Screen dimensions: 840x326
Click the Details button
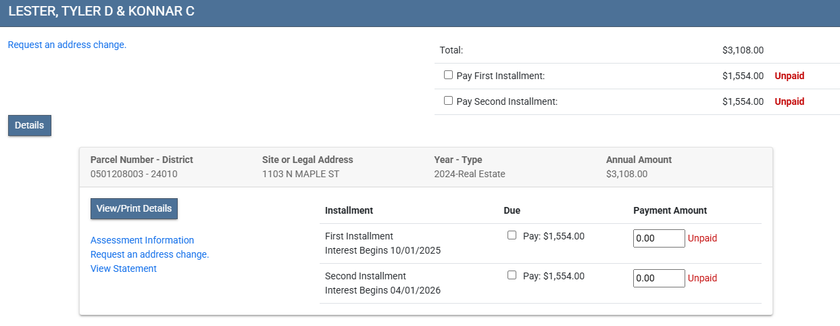(x=30, y=126)
